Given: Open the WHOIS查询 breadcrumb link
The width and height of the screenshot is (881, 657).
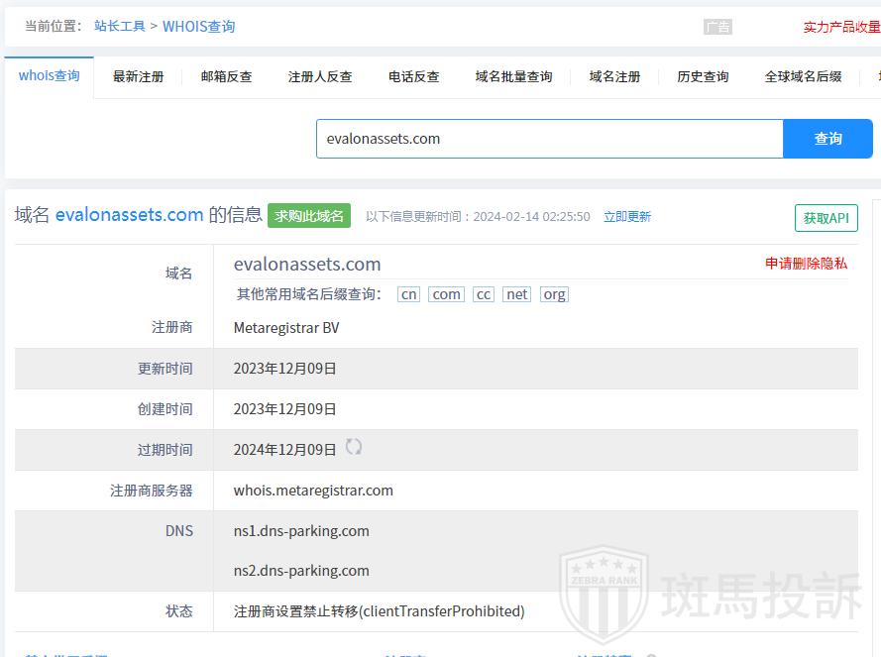Looking at the screenshot, I should [199, 27].
